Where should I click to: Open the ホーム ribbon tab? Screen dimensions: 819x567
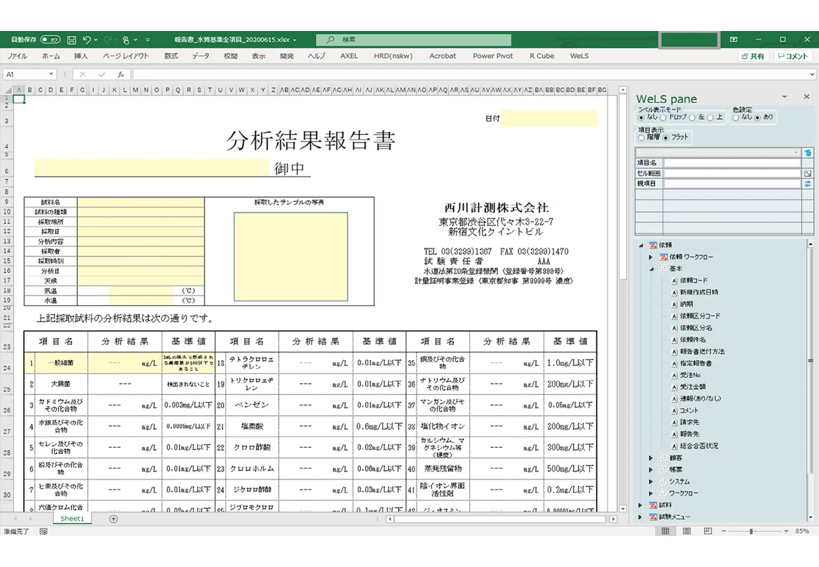click(51, 56)
